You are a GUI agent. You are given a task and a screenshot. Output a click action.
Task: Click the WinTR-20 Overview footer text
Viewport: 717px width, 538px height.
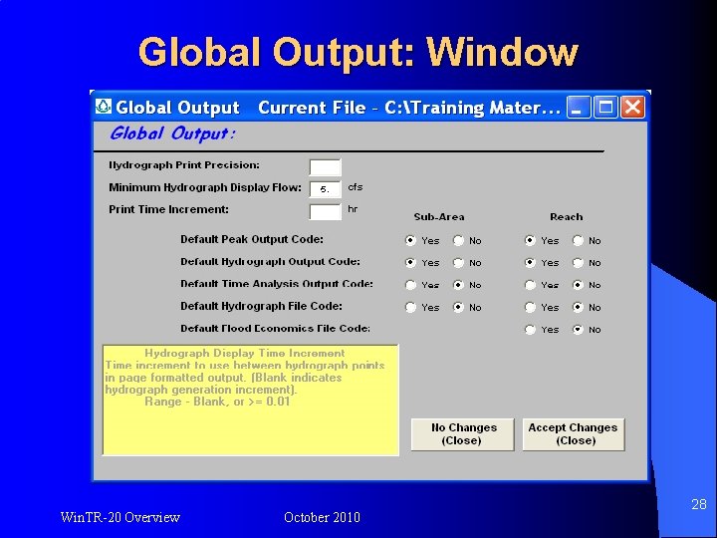point(120,517)
